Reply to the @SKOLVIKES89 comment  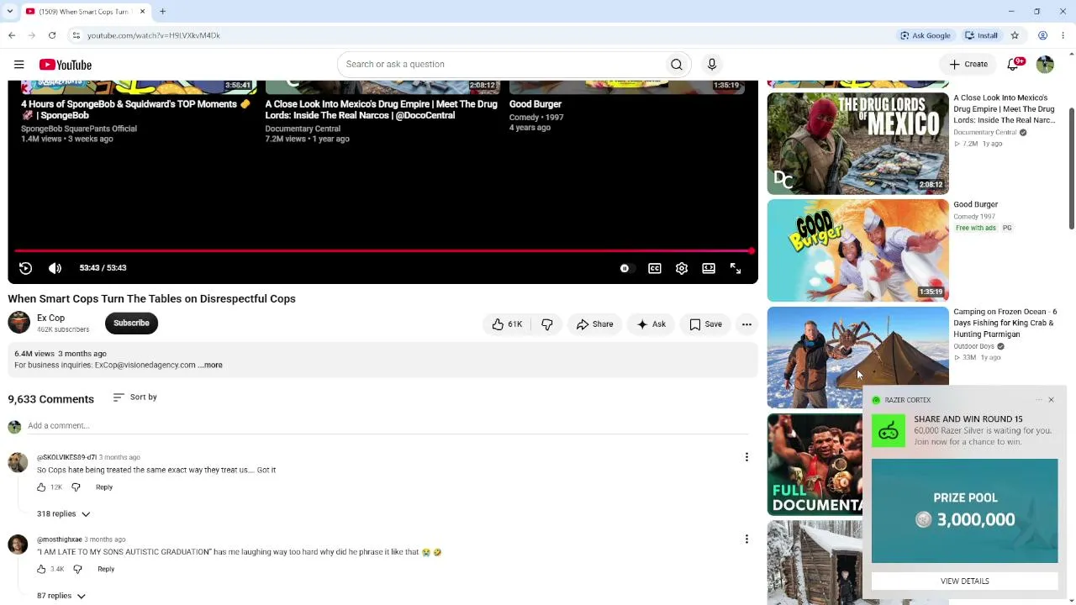point(104,487)
